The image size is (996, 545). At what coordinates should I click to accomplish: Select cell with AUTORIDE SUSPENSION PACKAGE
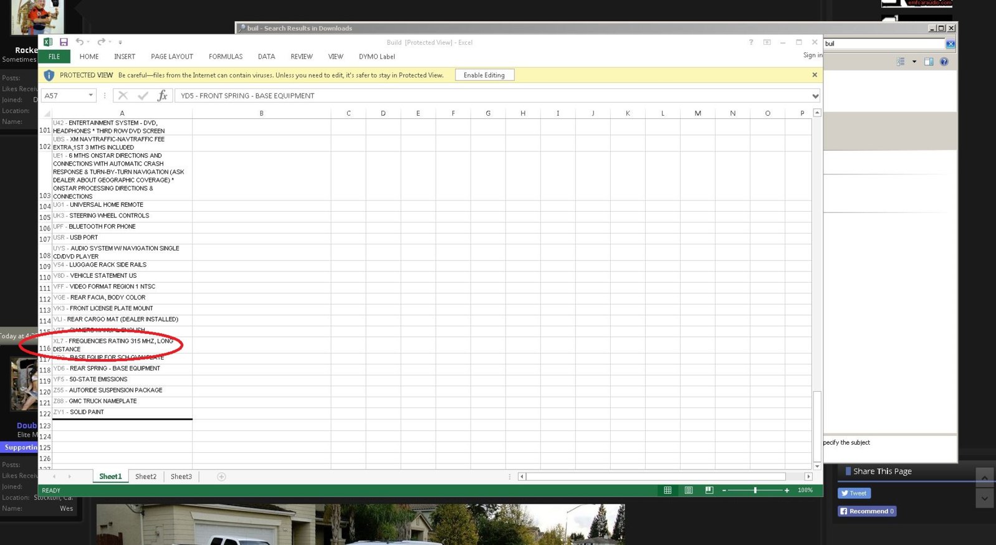[122, 391]
